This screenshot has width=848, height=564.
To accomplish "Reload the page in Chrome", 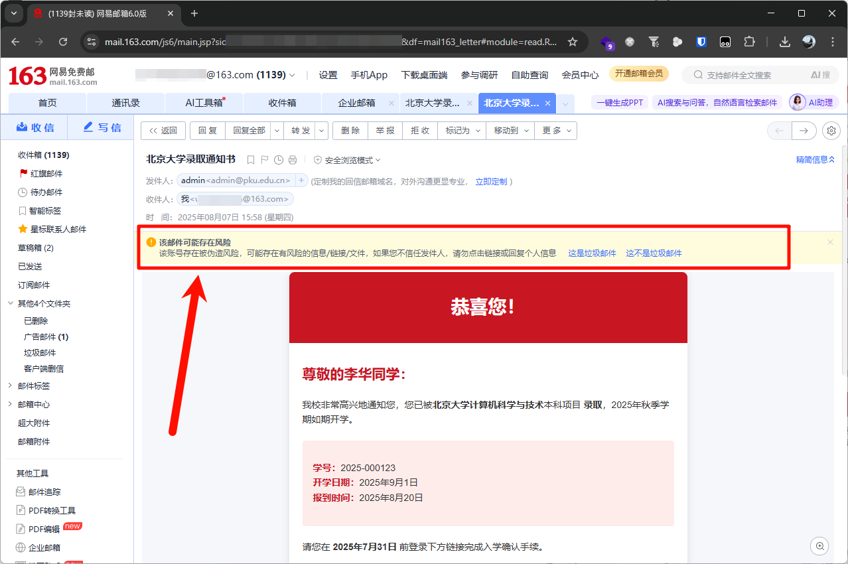I will tap(63, 42).
